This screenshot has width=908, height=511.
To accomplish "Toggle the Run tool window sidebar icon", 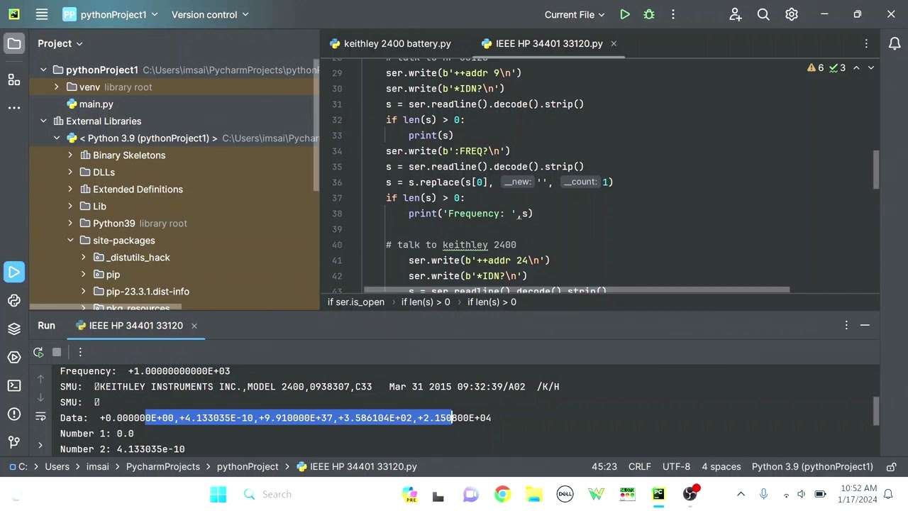I will tap(14, 272).
